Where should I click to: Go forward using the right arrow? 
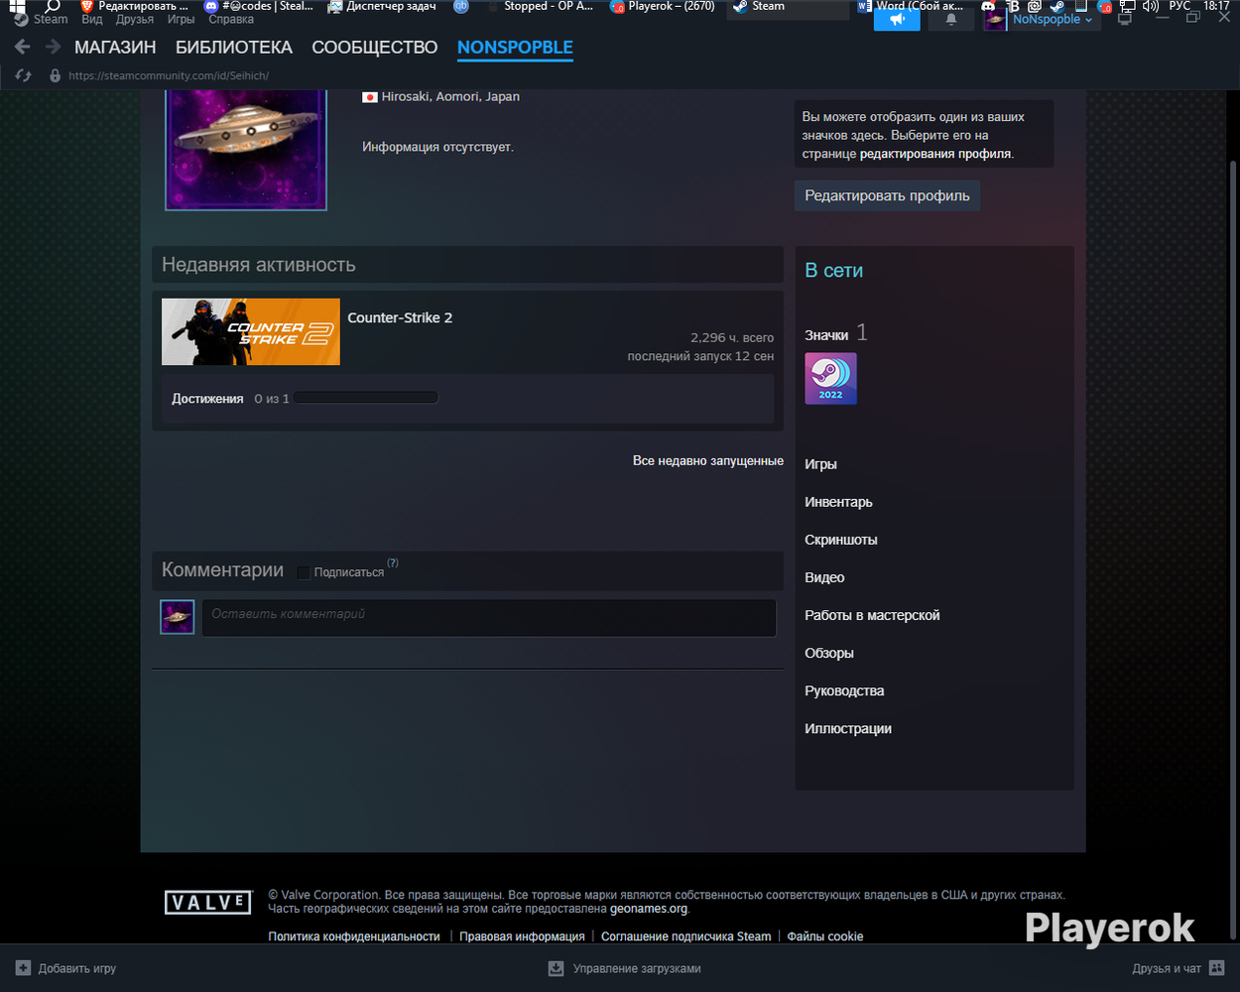(54, 47)
